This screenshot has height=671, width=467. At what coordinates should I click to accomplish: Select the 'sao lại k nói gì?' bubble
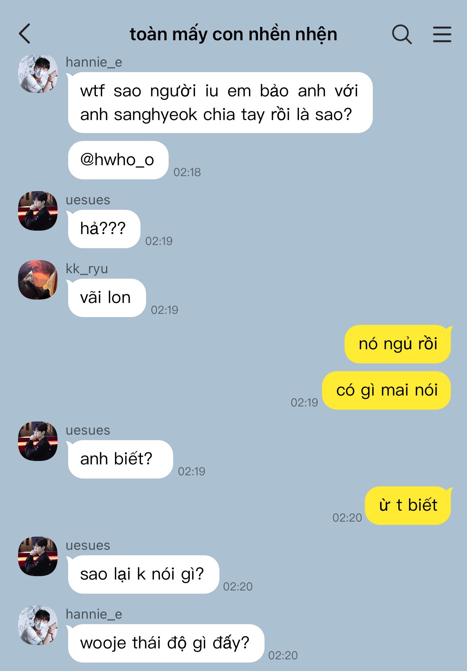click(x=143, y=574)
